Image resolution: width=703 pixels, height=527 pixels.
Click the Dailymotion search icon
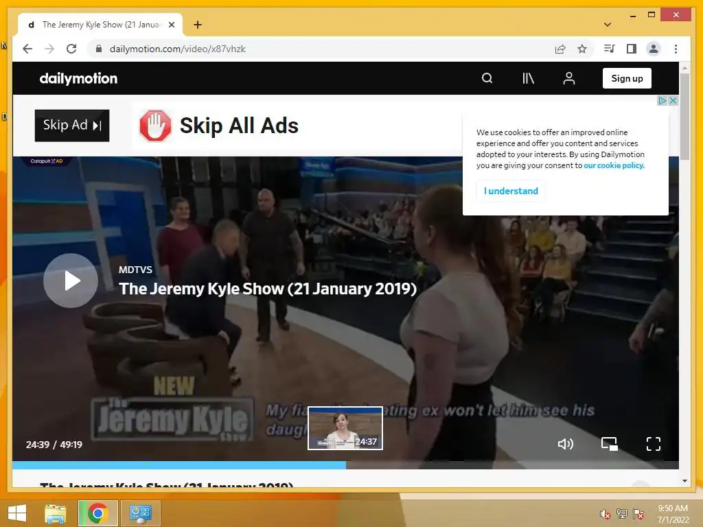pyautogui.click(x=487, y=78)
